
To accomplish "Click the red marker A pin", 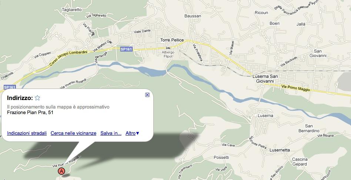I will 61,171.
